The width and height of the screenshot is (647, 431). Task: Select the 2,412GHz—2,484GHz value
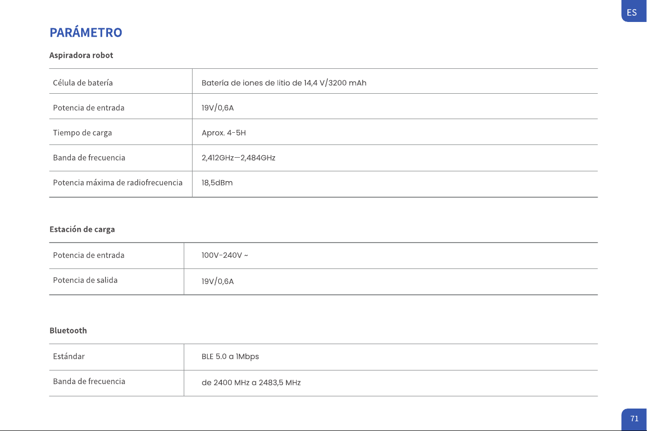click(238, 158)
